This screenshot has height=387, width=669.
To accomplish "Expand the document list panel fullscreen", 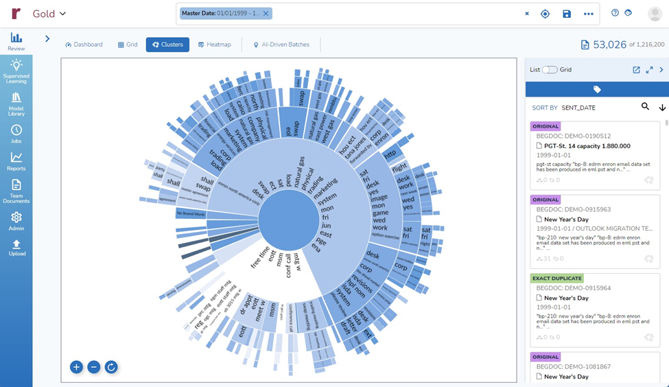I will coord(649,69).
